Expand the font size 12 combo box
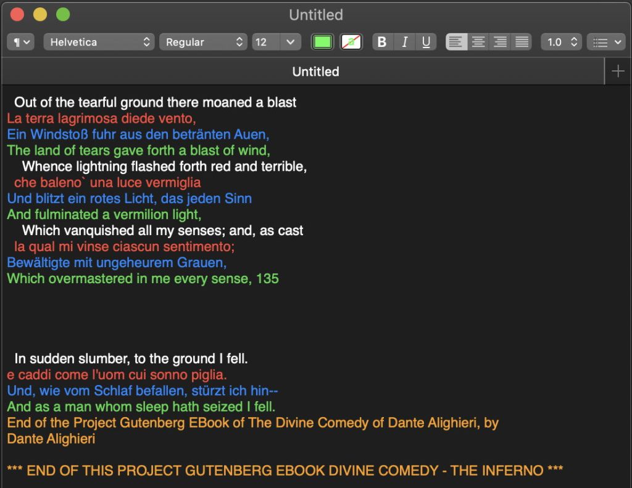This screenshot has width=632, height=488. pyautogui.click(x=290, y=42)
